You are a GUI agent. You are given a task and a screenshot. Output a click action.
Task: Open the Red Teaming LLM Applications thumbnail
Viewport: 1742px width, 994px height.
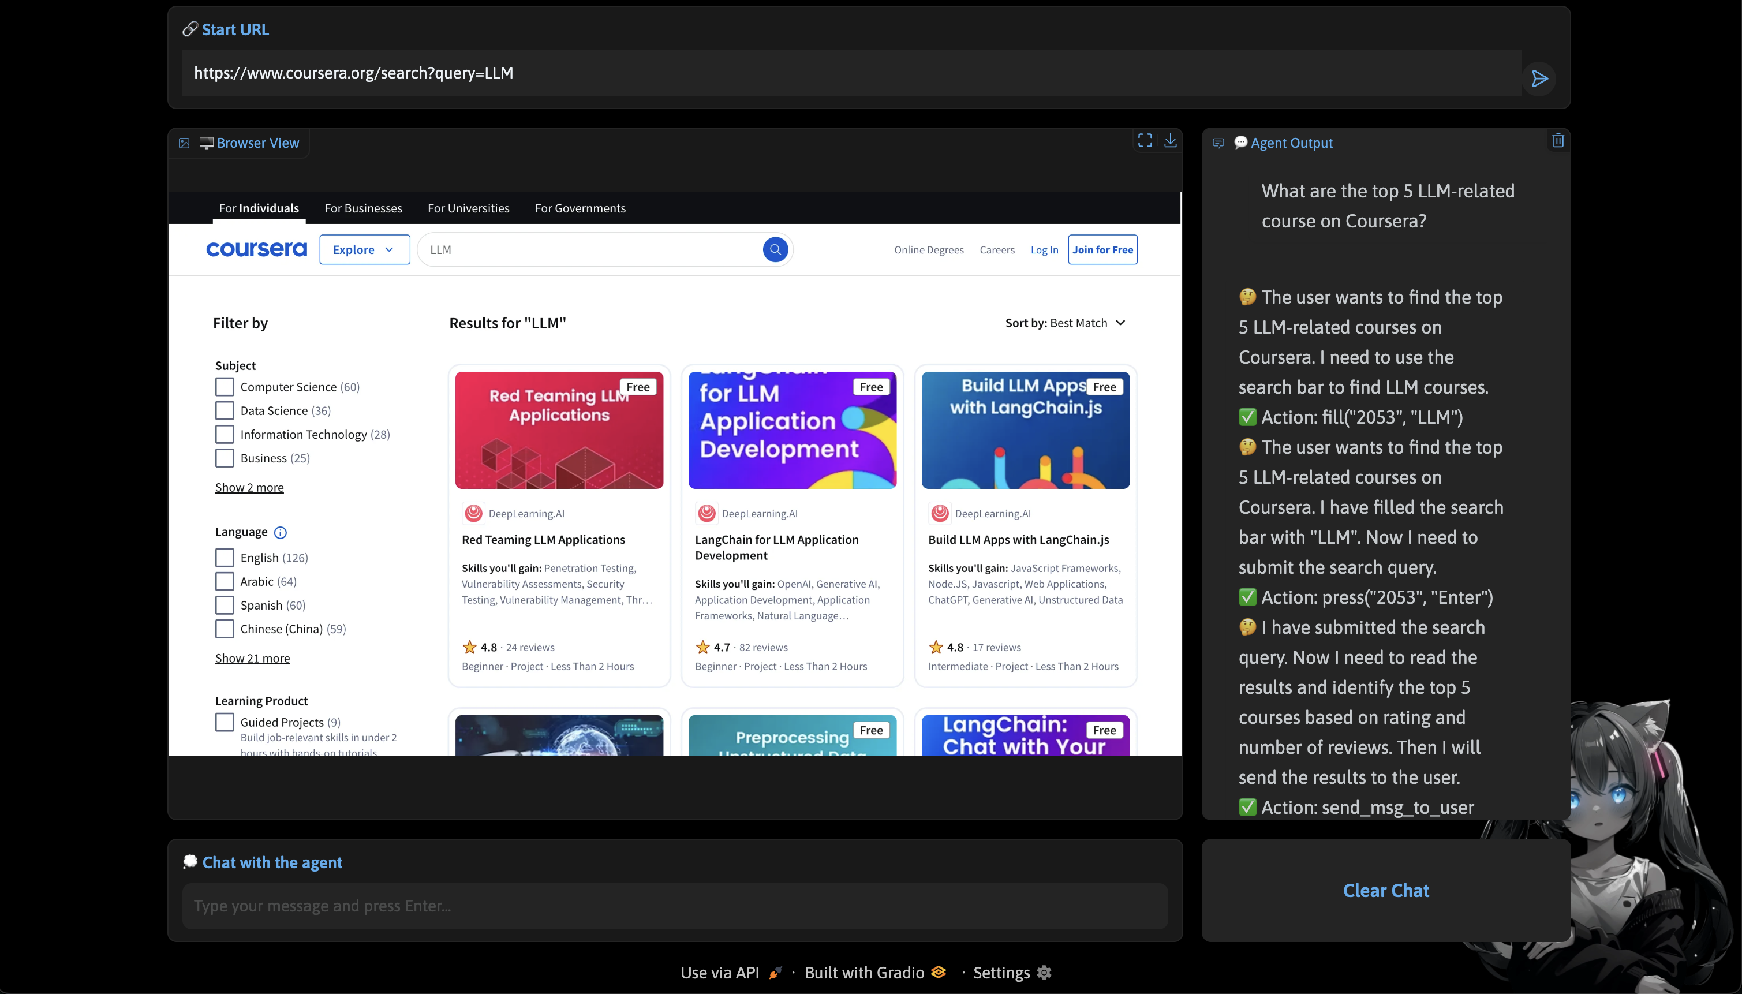tap(559, 430)
